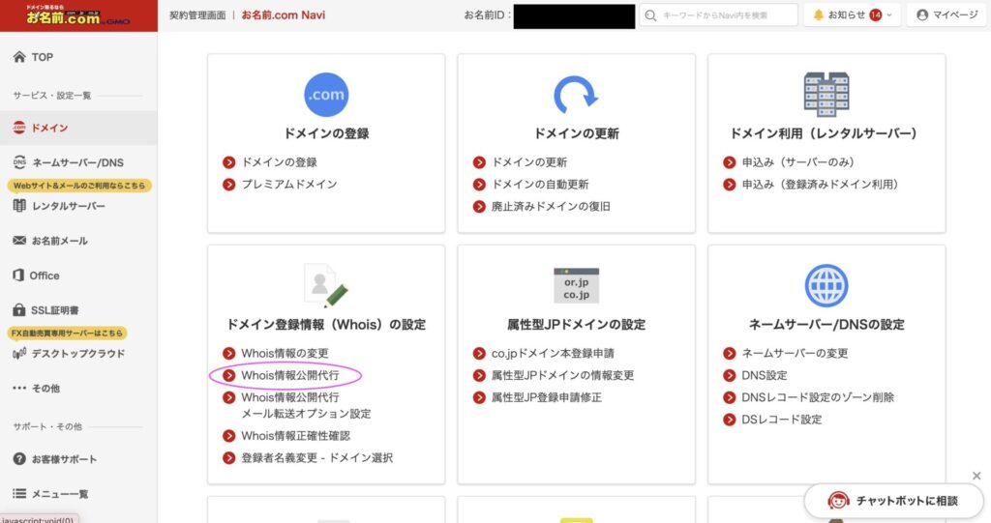Click the Navi keyword search field

[x=719, y=15]
